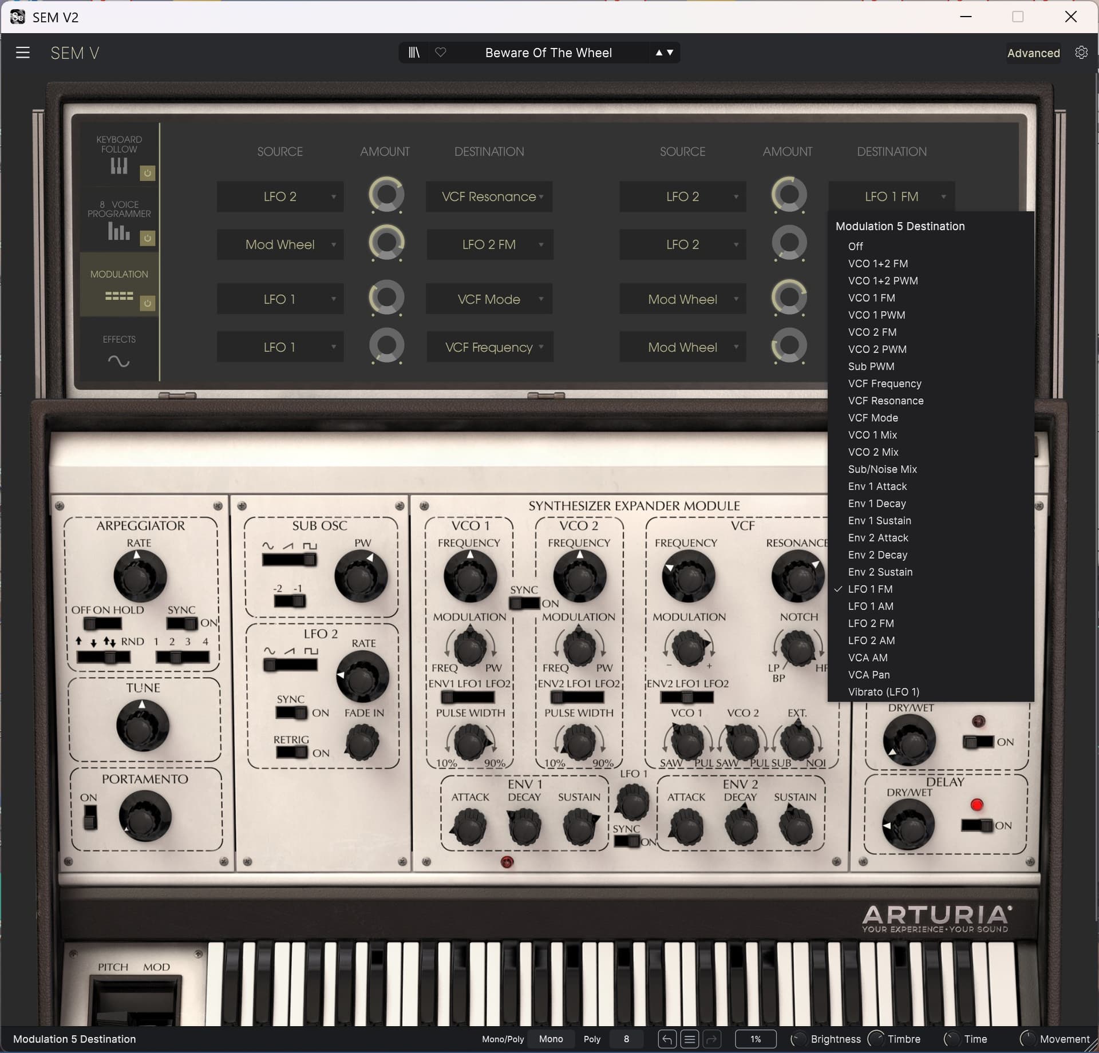
Task: Select Mono voice mode button
Action: 551,1039
